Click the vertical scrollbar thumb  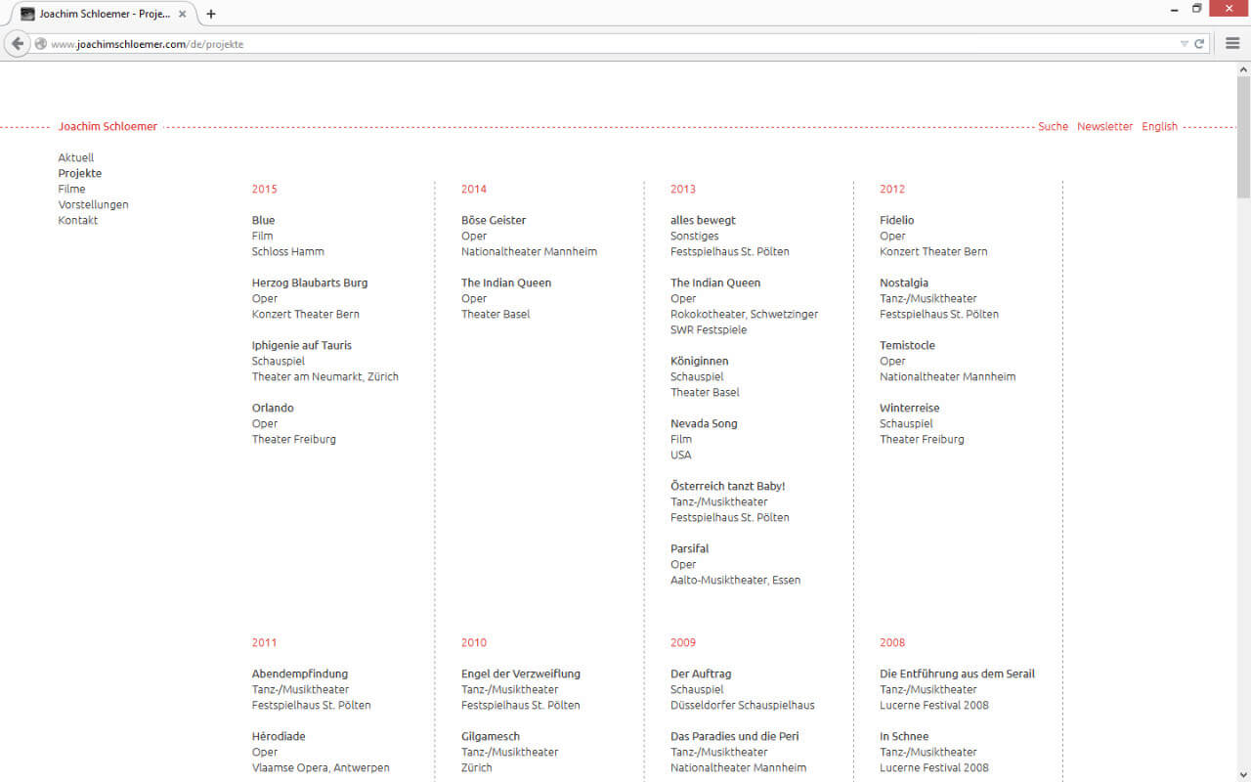1243,137
